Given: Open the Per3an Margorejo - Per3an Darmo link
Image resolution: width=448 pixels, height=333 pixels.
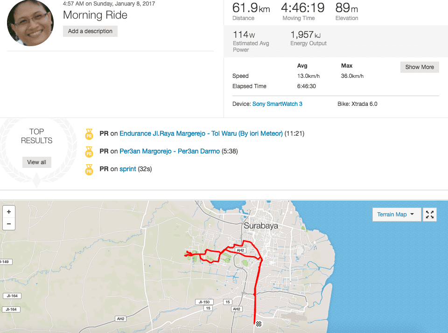Looking at the screenshot, I should coord(169,152).
